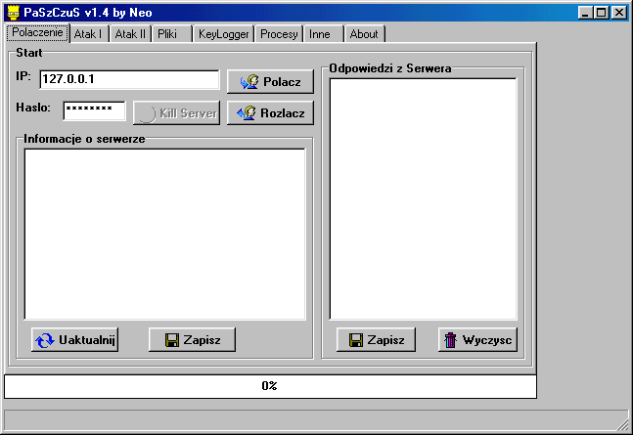Go to the Procesy tab
The height and width of the screenshot is (435, 633).
(x=279, y=34)
